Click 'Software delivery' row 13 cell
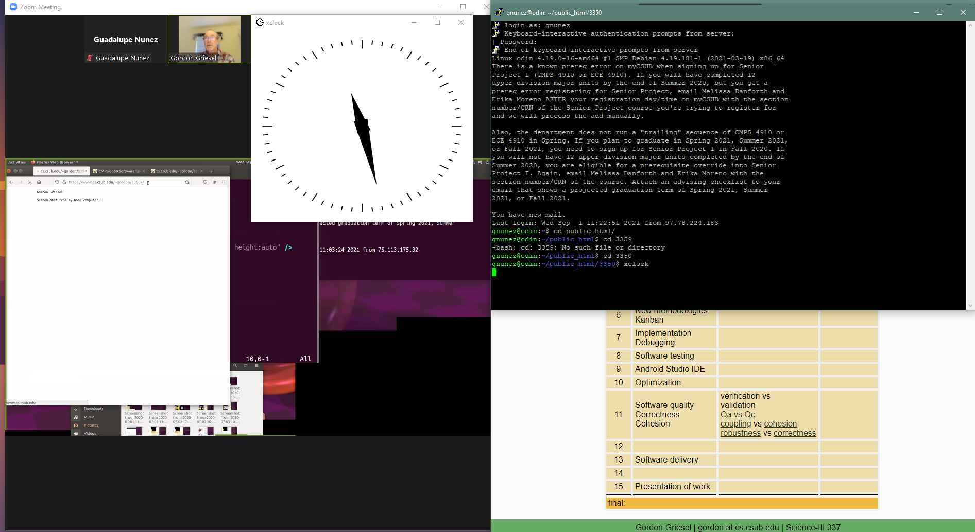 (674, 460)
